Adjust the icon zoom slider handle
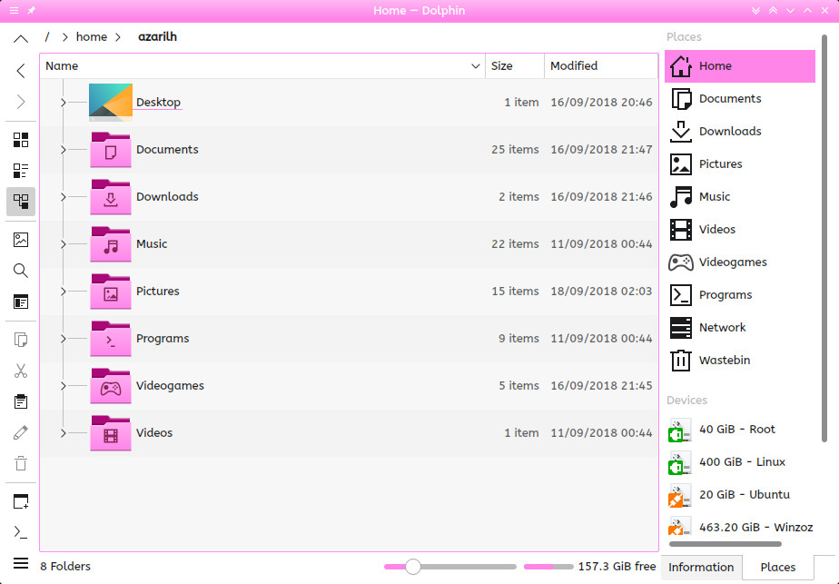Image resolution: width=839 pixels, height=584 pixels. tap(412, 567)
